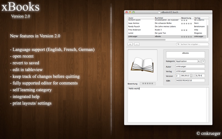Click the horizontal scrollbar of the book table
The height and width of the screenshot is (139, 222).
[147, 40]
